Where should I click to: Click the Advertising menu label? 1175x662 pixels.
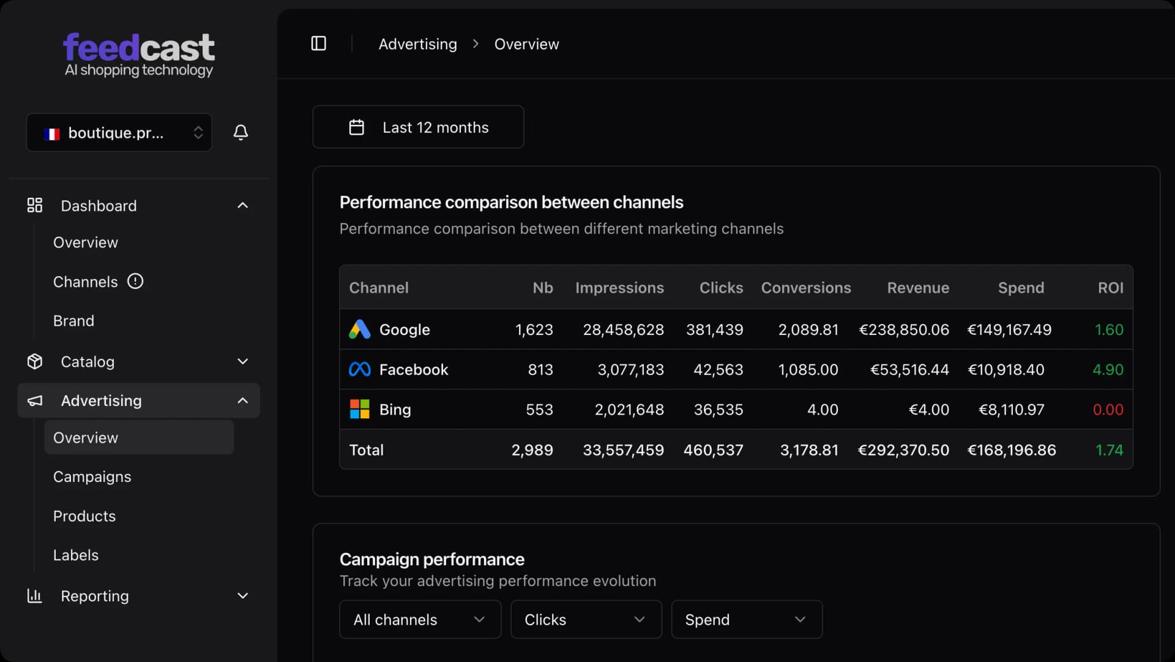click(102, 401)
